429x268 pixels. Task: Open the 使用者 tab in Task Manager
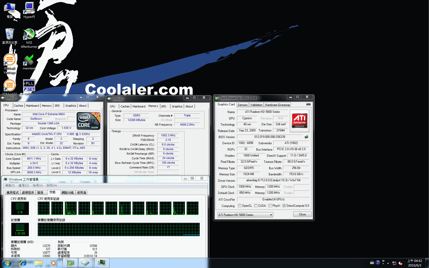82,193
